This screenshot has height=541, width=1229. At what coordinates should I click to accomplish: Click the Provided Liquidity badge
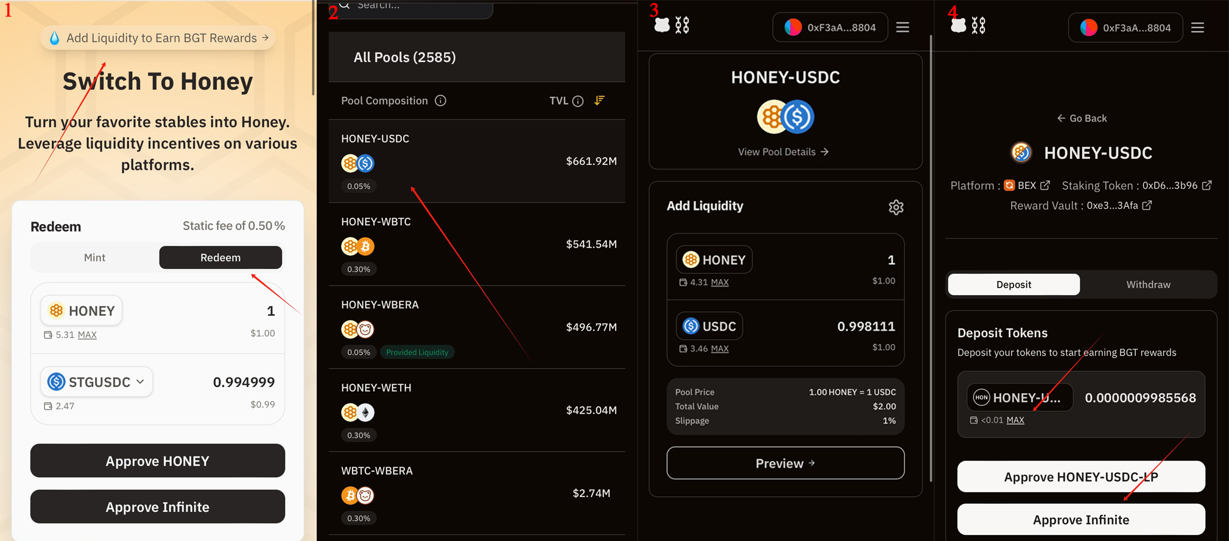pyautogui.click(x=417, y=352)
